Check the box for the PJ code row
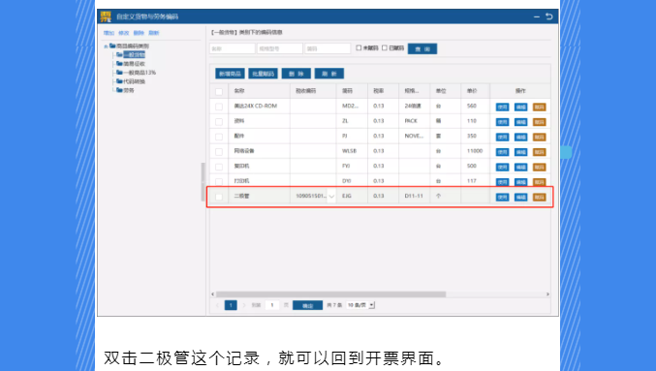This screenshot has height=371, width=656. click(x=219, y=137)
